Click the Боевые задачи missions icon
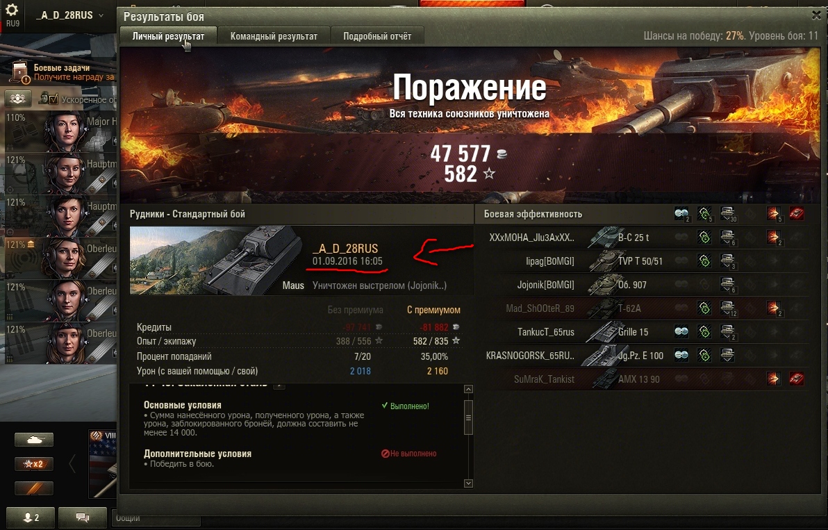The width and height of the screenshot is (828, 530). pos(20,72)
